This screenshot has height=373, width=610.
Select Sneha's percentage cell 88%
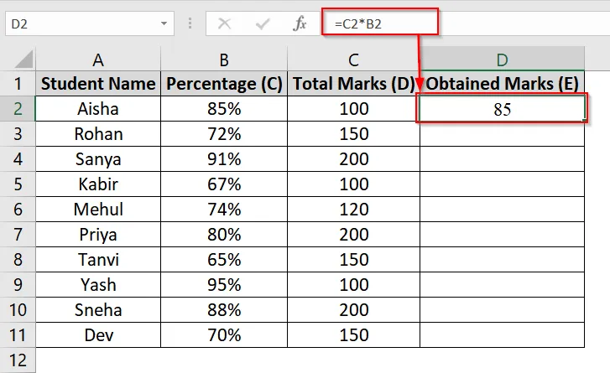(x=224, y=309)
